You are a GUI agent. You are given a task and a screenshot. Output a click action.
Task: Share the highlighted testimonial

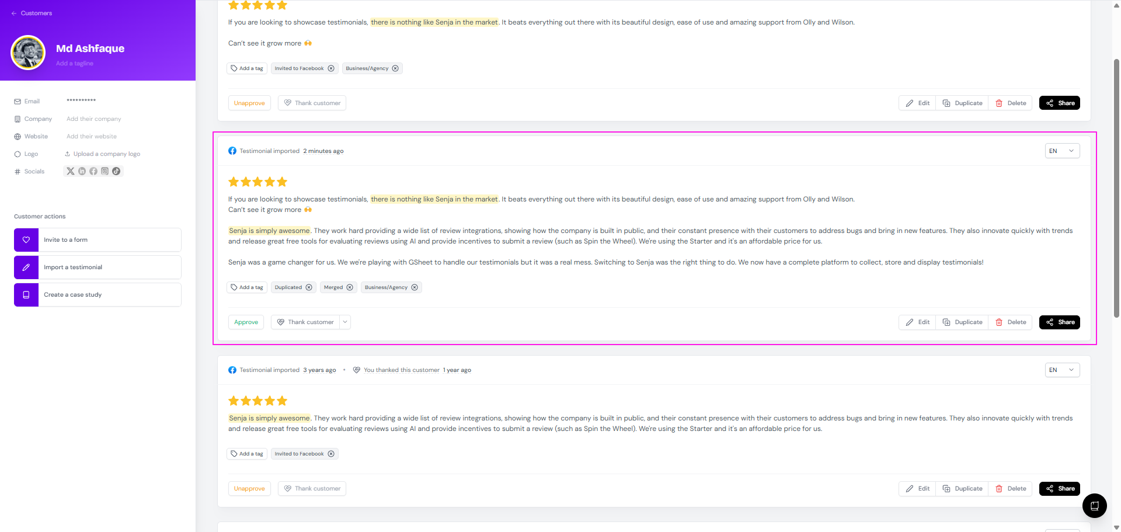tap(1059, 322)
